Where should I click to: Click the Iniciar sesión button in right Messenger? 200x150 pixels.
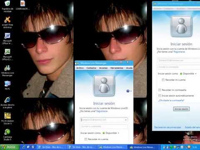181,109
